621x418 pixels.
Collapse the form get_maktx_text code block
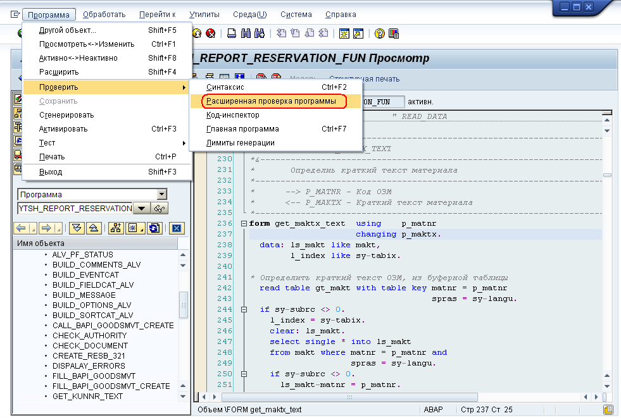click(244, 224)
